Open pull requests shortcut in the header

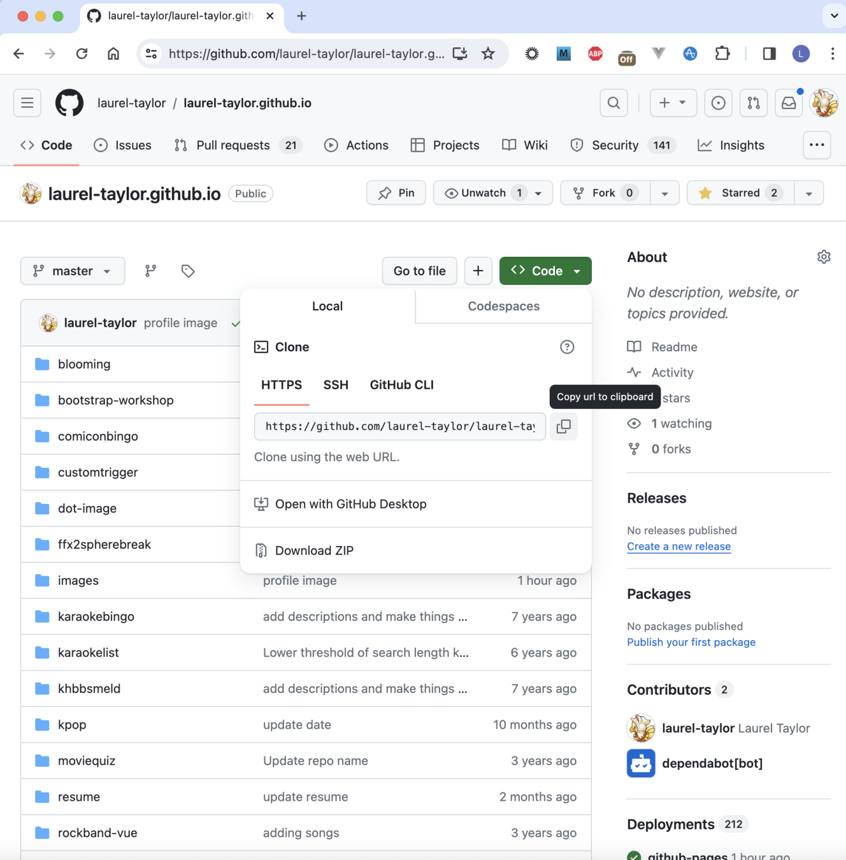coord(754,103)
